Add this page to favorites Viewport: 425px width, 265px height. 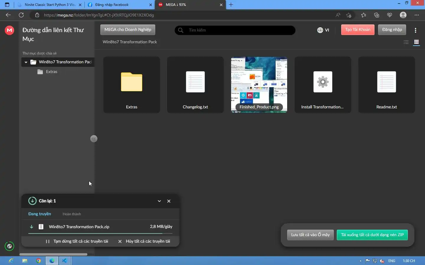click(x=349, y=15)
